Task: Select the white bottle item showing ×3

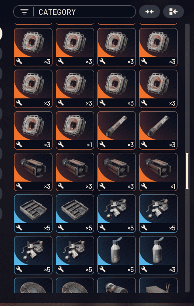Action: pos(158,255)
